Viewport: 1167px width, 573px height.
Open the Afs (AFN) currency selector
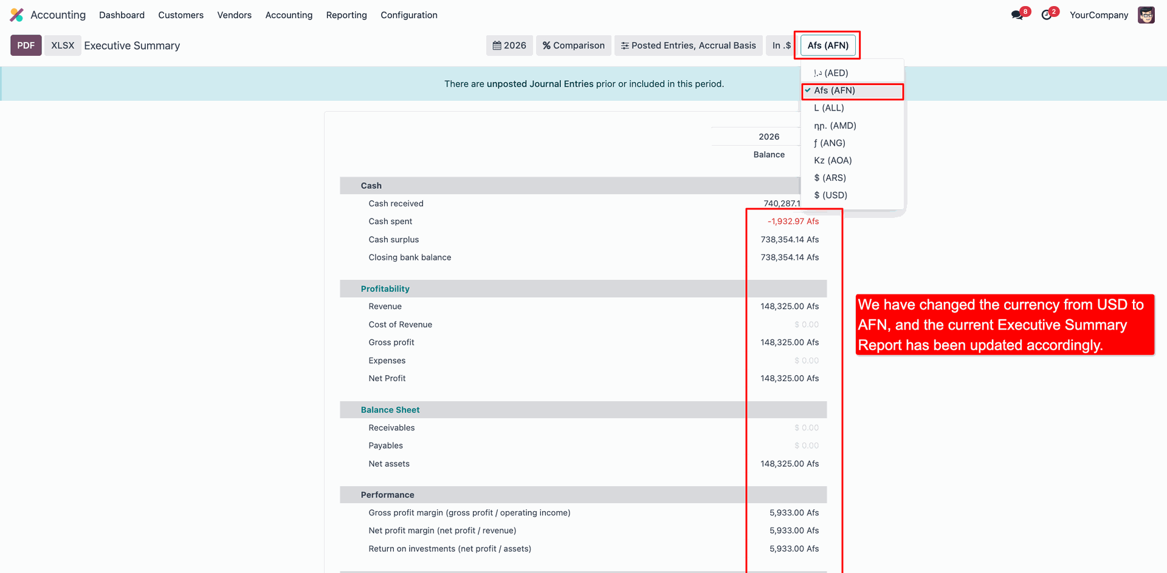pyautogui.click(x=827, y=46)
